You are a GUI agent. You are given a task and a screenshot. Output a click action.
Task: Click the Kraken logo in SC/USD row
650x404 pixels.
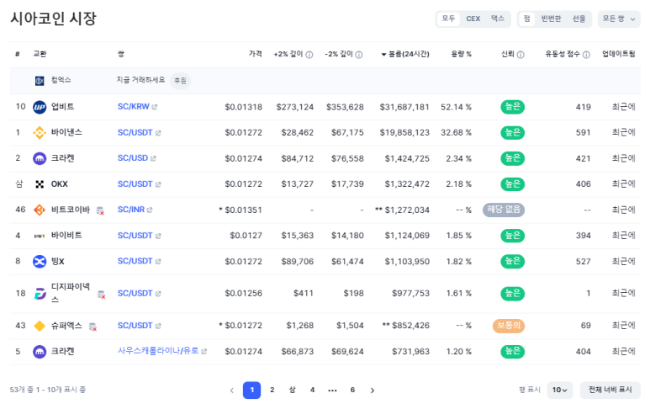(x=40, y=158)
